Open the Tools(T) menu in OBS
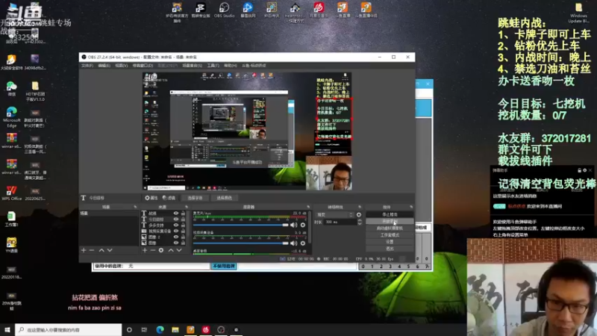 tap(213, 66)
